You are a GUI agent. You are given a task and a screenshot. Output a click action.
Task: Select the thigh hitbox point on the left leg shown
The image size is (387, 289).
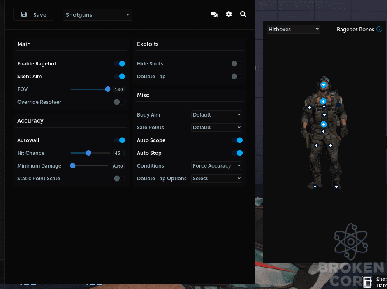316,145
